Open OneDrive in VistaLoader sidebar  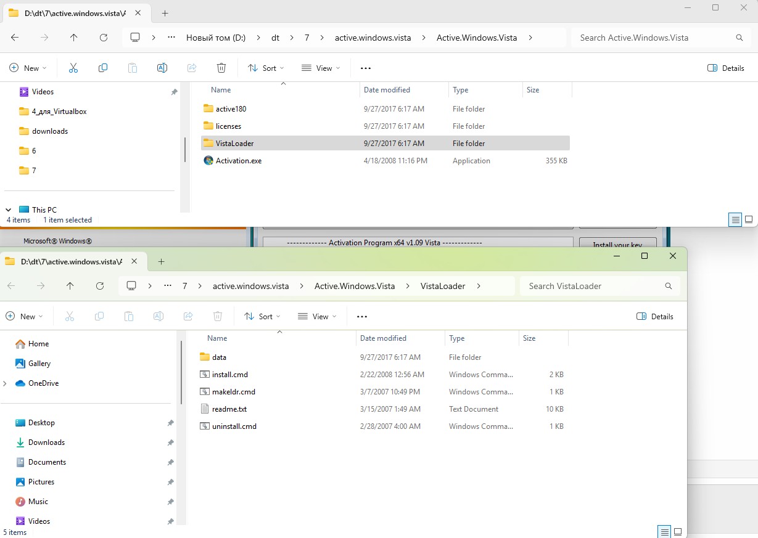point(43,383)
